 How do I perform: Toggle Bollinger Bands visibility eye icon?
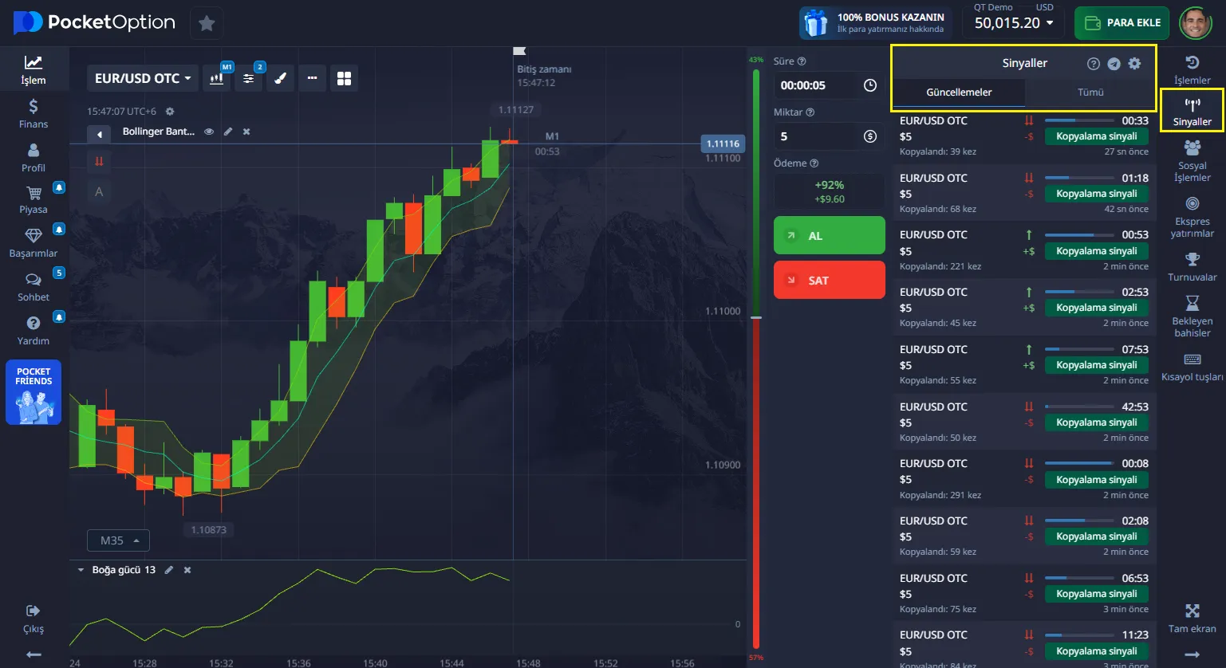tap(209, 132)
